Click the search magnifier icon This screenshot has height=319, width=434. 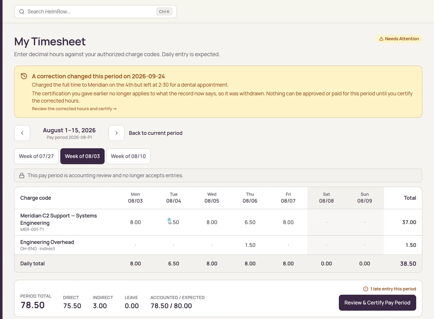pos(21,12)
